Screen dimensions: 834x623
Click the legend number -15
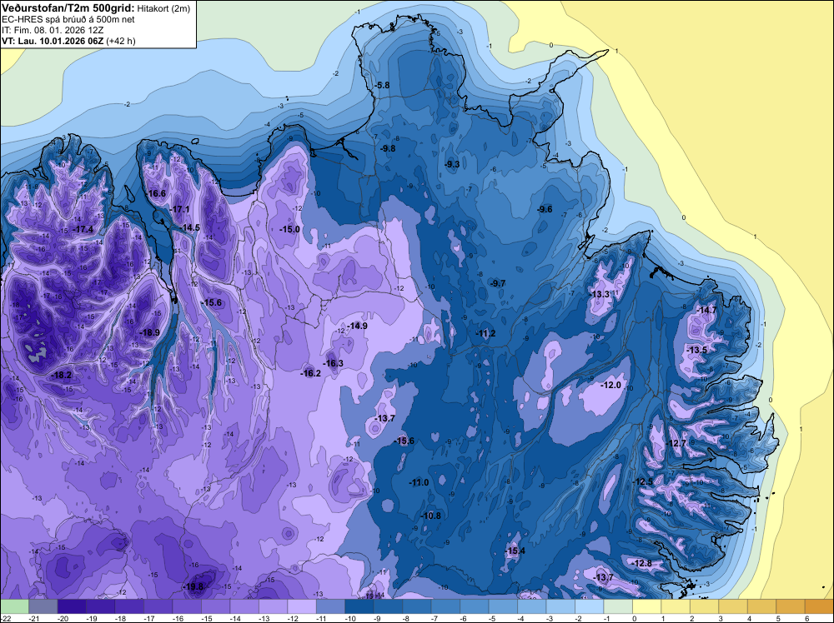point(207,619)
